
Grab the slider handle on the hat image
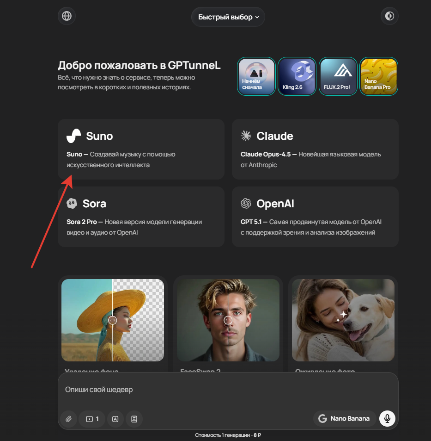(x=112, y=320)
